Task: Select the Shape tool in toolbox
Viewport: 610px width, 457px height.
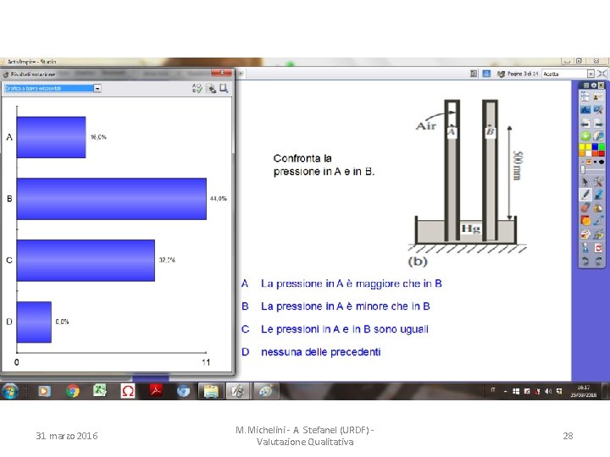Action: click(x=585, y=221)
